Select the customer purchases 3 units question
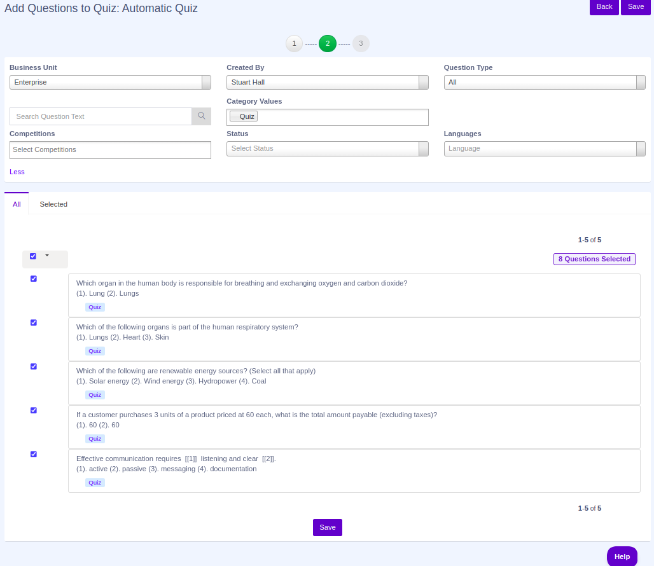 (256, 415)
